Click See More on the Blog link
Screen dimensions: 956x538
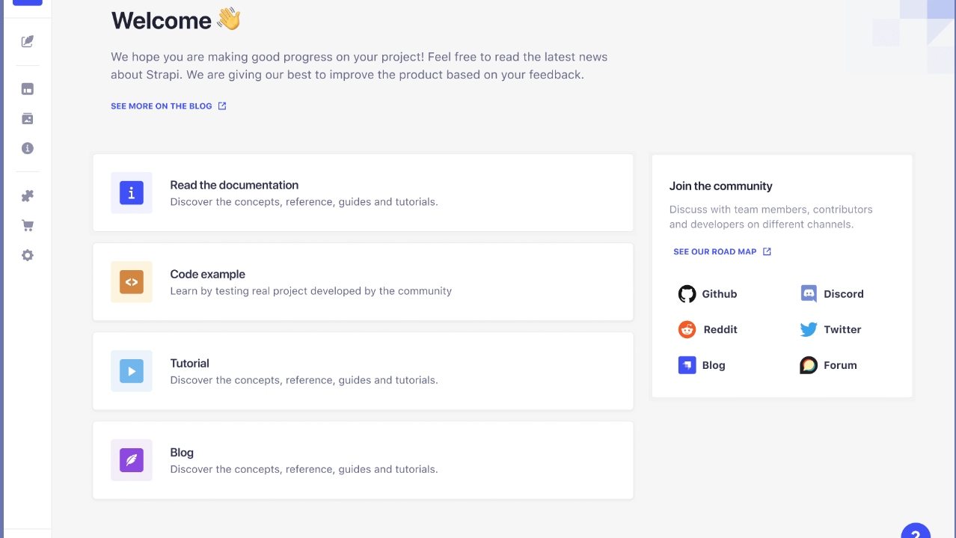pyautogui.click(x=168, y=106)
